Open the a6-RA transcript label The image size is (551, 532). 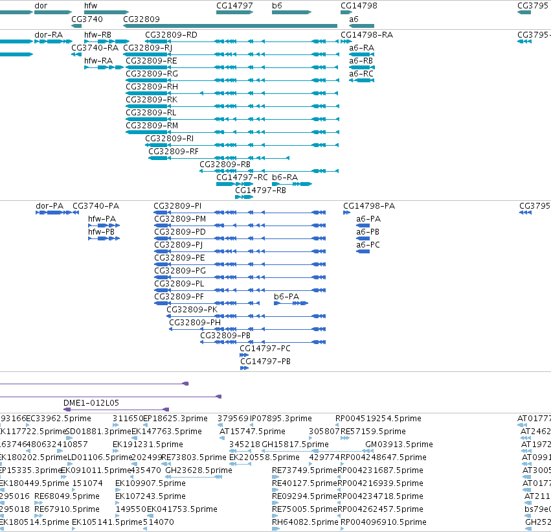pos(361,48)
